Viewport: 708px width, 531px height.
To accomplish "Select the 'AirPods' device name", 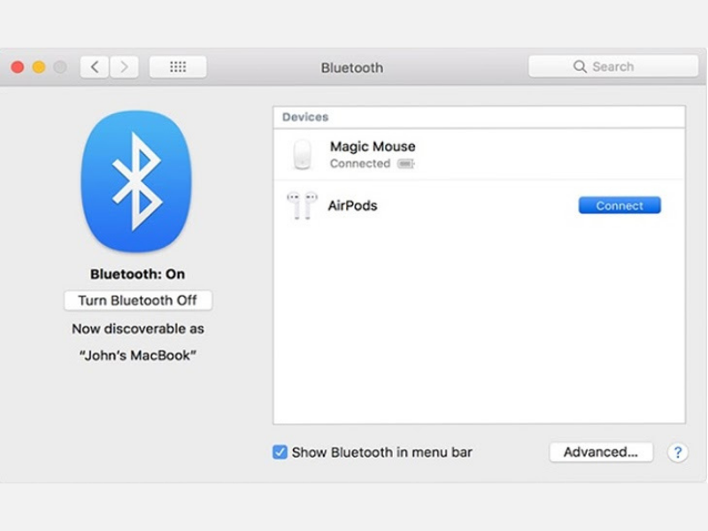I will click(x=352, y=205).
